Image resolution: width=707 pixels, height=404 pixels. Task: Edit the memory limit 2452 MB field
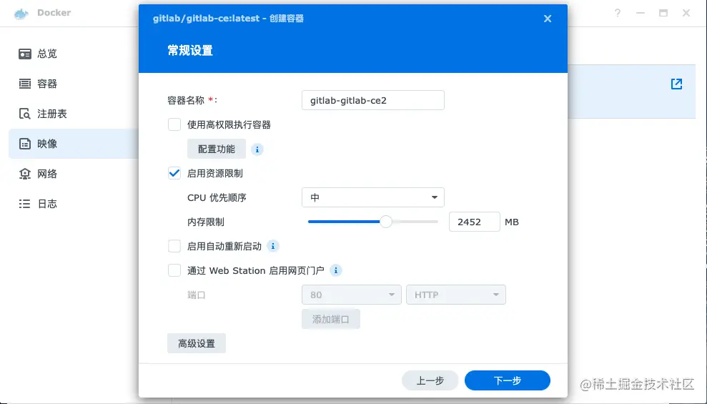point(475,222)
